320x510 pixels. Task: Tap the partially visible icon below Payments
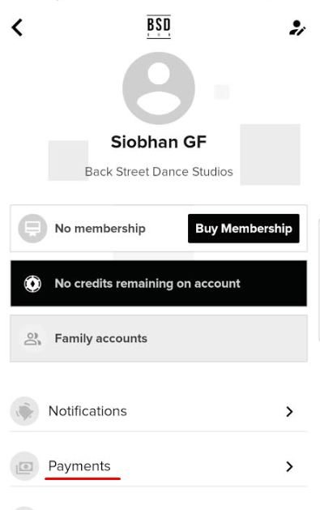point(24,508)
